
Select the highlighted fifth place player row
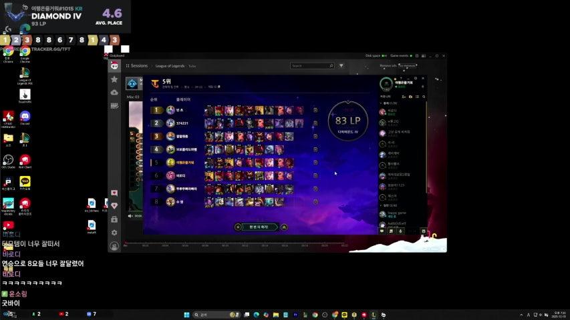tap(234, 162)
